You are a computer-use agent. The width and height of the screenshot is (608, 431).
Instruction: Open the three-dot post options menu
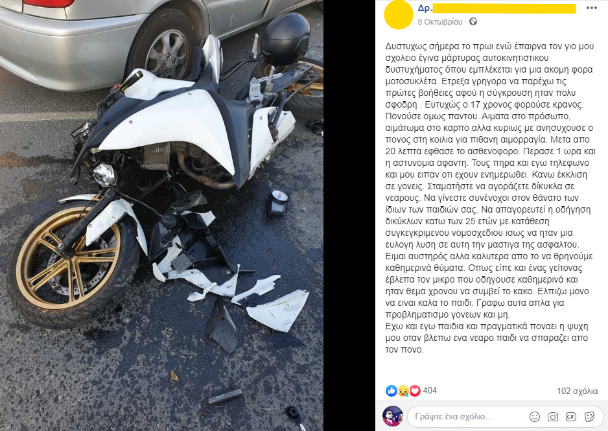tap(591, 8)
